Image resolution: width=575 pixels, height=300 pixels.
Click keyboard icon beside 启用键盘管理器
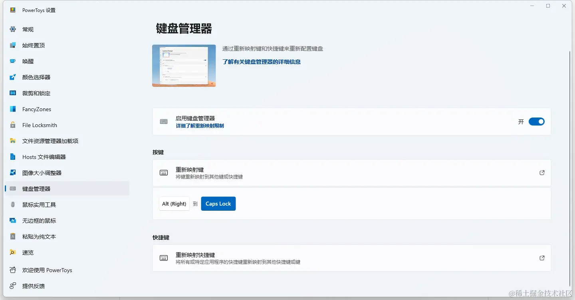click(164, 122)
